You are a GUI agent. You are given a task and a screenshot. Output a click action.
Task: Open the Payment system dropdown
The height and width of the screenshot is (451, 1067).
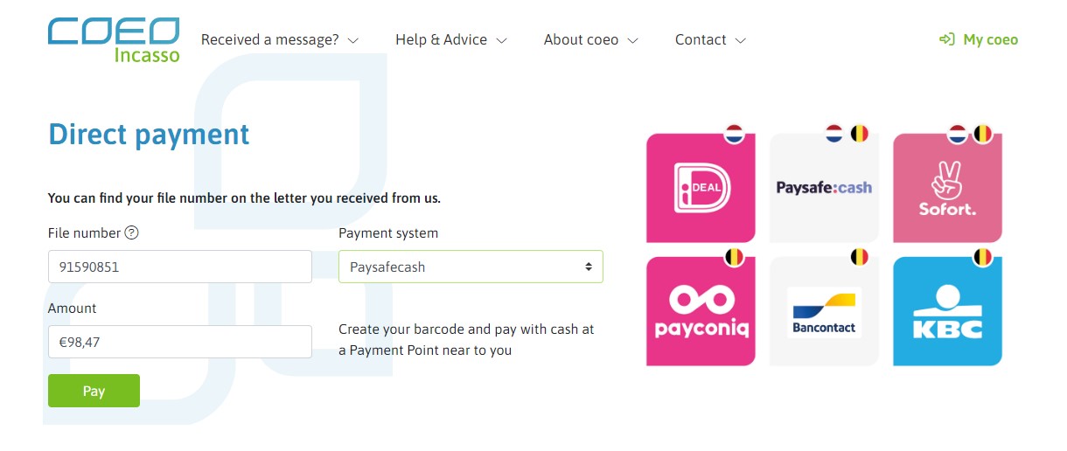(x=471, y=267)
